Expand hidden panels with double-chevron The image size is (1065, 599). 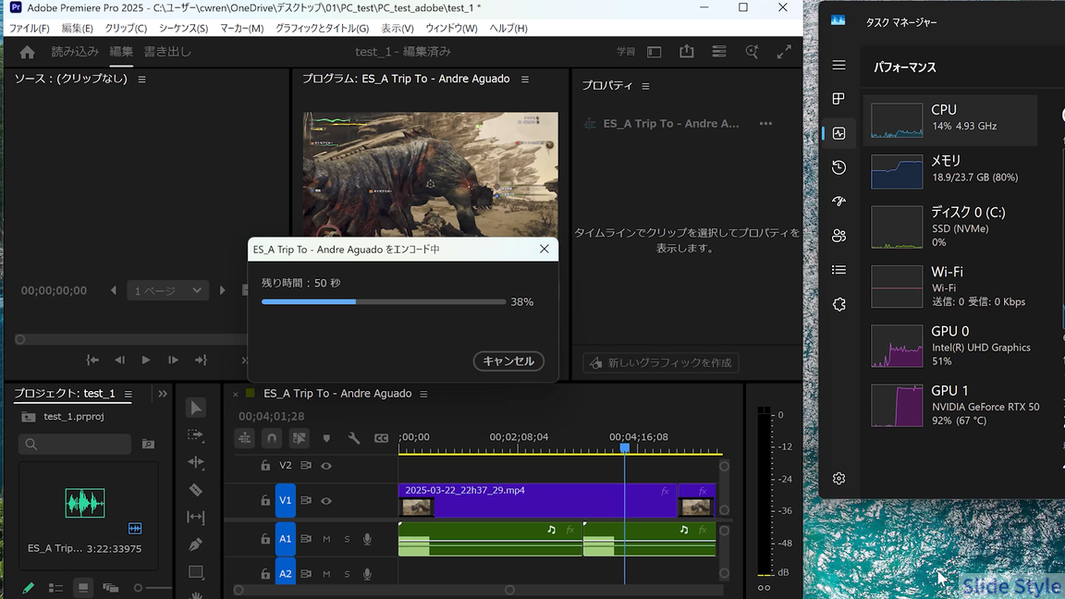click(x=163, y=394)
